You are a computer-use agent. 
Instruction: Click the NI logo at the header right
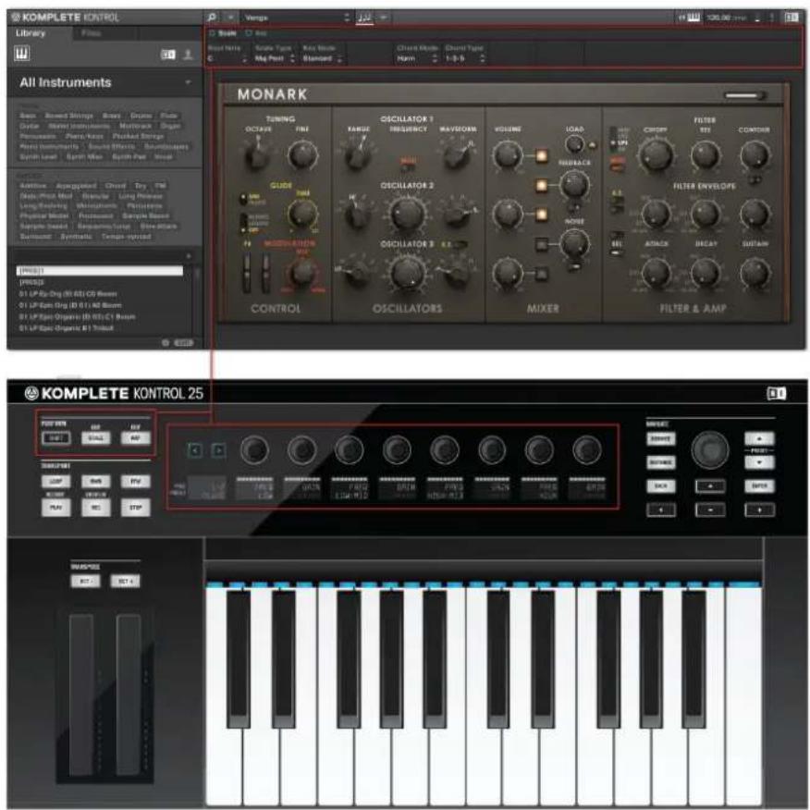[791, 18]
